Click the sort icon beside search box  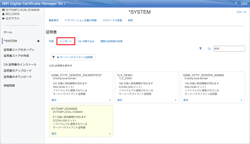(x=209, y=49)
